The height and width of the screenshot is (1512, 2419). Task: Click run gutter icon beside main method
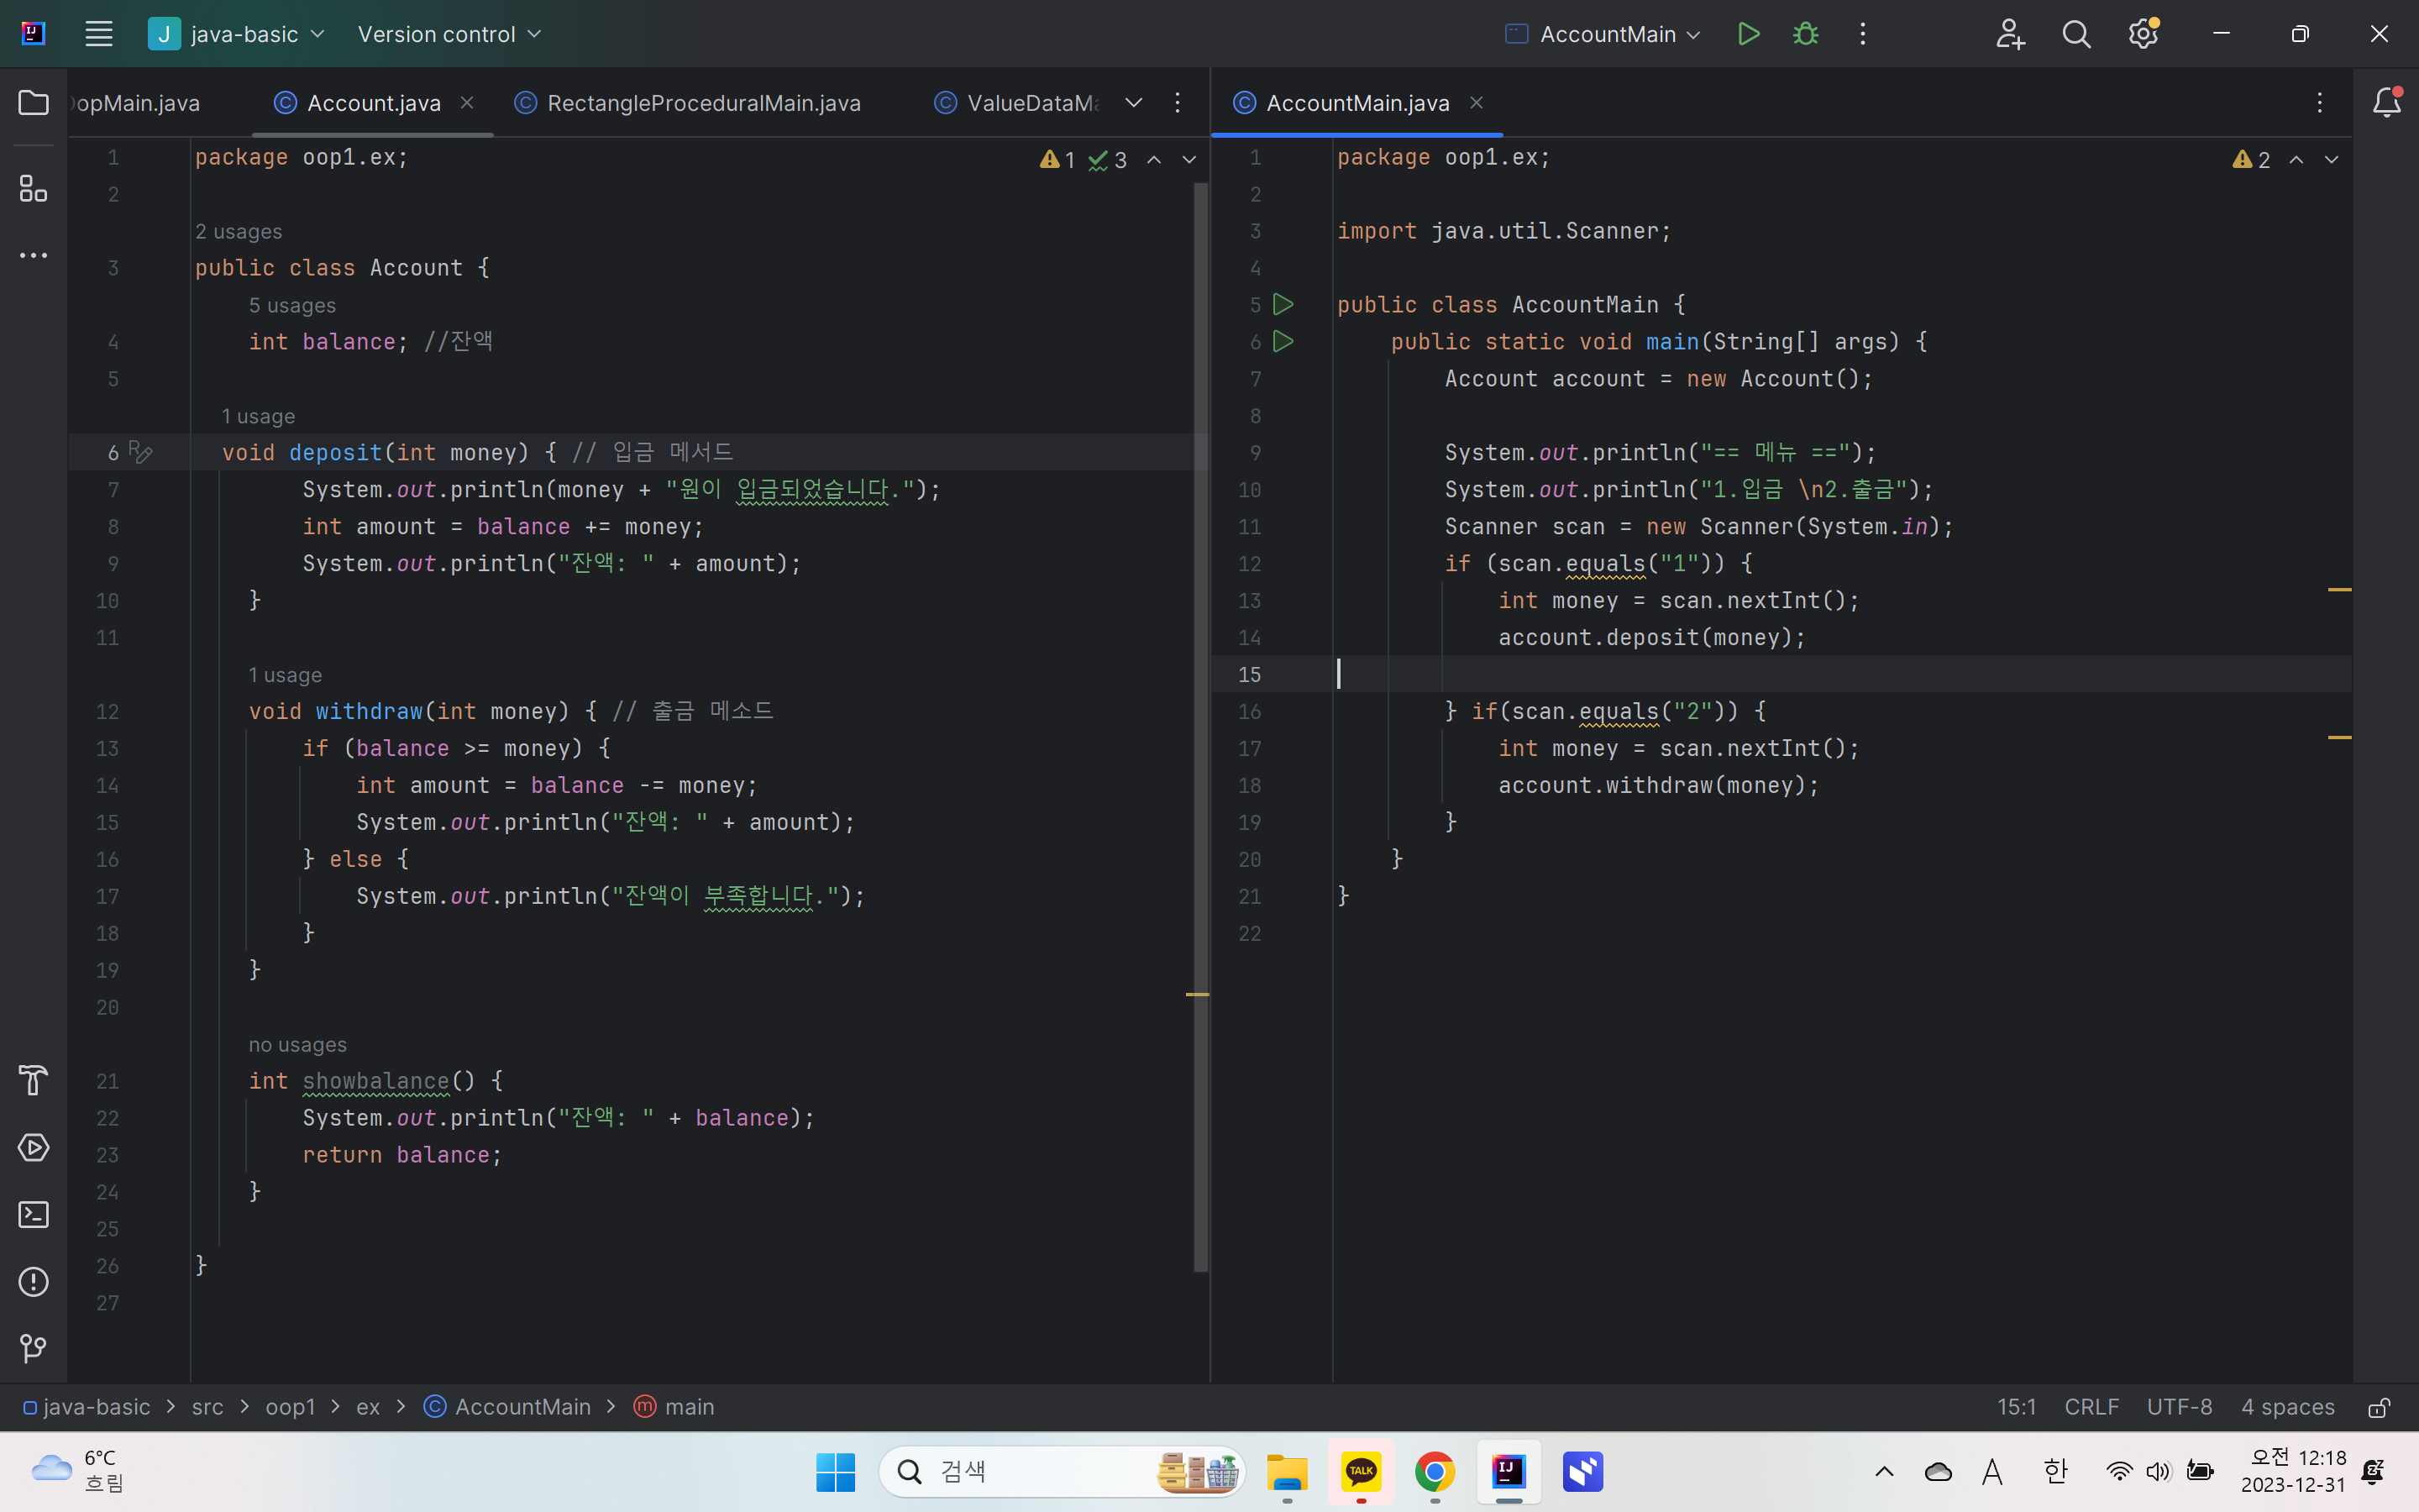tap(1283, 341)
